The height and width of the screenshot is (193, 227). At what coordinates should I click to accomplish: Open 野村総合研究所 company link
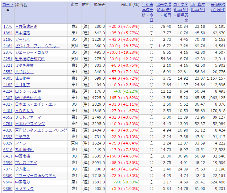[x=28, y=98]
